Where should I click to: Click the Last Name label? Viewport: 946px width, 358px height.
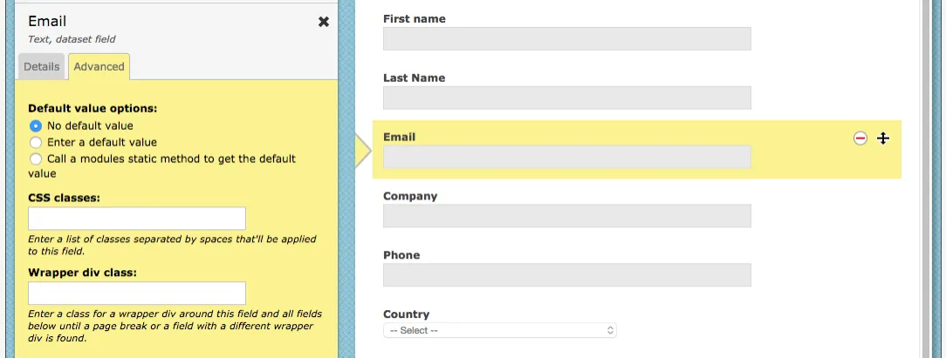[414, 78]
